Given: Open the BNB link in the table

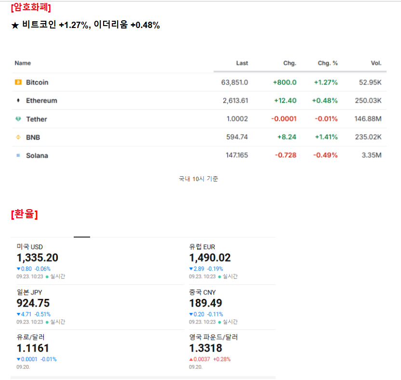Looking at the screenshot, I should [33, 137].
